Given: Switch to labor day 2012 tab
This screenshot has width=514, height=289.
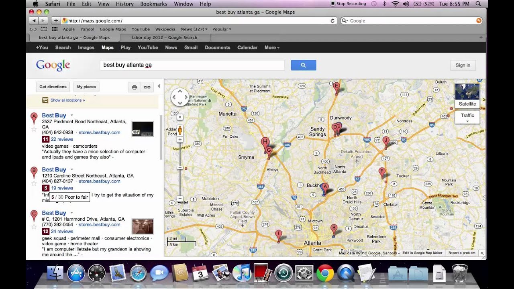Looking at the screenshot, I should [x=165, y=37].
